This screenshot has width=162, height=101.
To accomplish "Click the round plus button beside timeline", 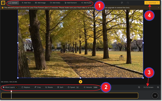I will [x=155, y=95].
